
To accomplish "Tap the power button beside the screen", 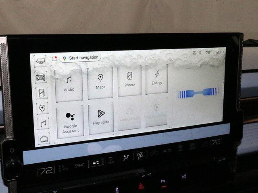I will (x=12, y=150).
